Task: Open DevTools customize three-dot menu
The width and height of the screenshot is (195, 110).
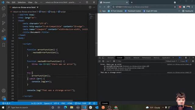Action: click(x=190, y=58)
